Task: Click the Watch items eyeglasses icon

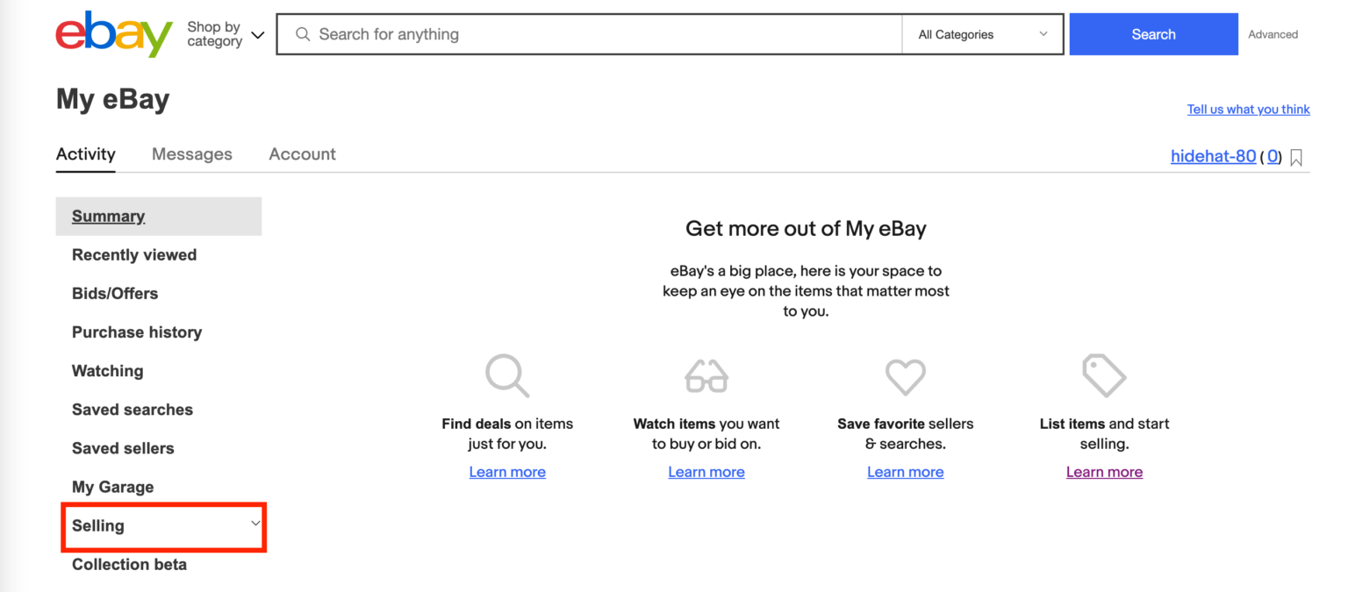Action: [706, 376]
